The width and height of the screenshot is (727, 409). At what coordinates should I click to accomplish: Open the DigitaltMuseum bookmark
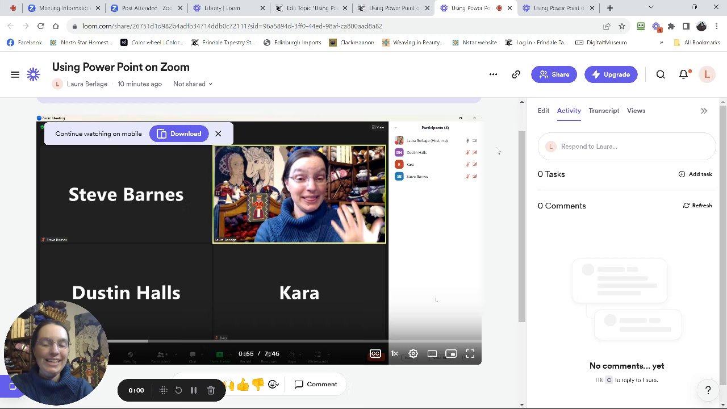point(601,43)
